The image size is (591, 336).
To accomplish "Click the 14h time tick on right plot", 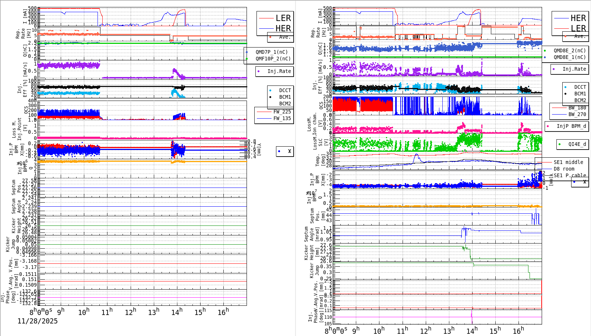I will 472,331.
